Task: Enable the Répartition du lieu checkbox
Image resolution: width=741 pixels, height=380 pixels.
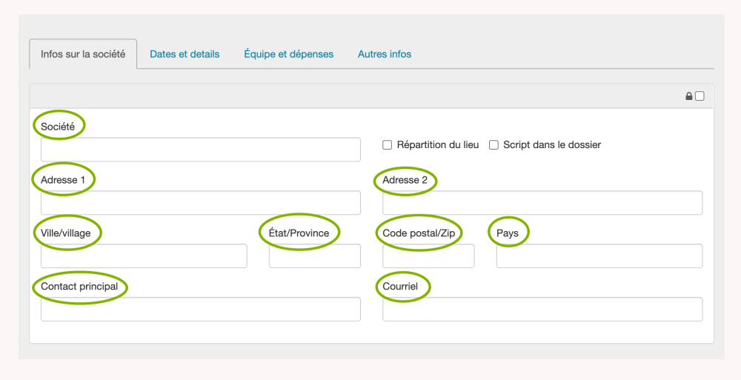Action: pos(387,145)
